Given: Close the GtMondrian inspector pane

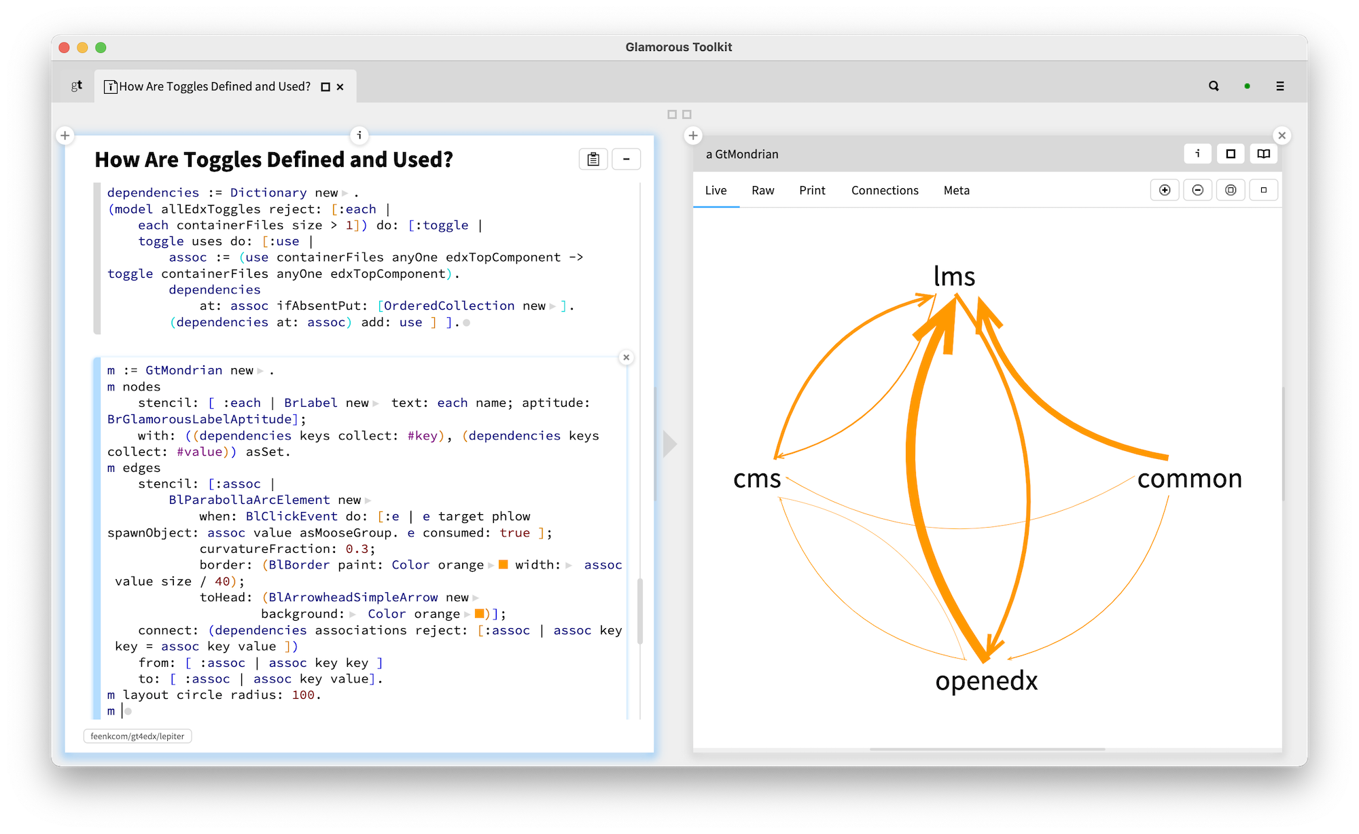Looking at the screenshot, I should pyautogui.click(x=1282, y=135).
